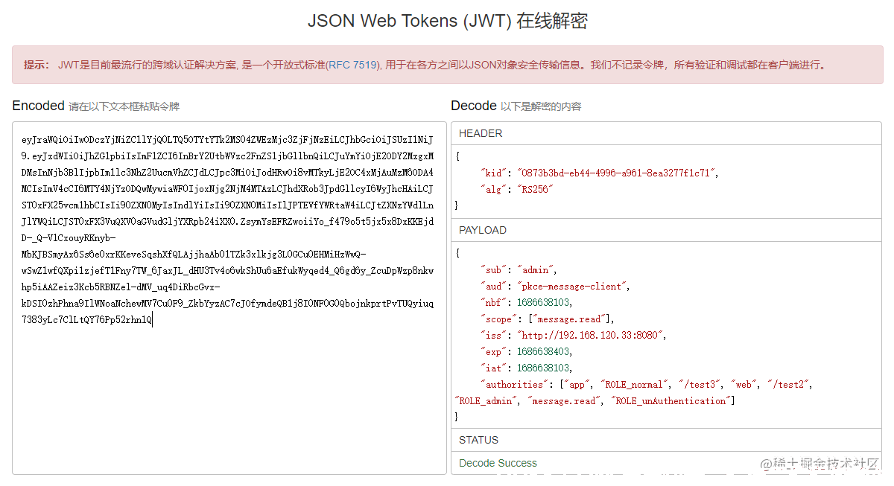This screenshot has height=486, width=894.
Task: Click the STATUS section title
Action: [479, 440]
